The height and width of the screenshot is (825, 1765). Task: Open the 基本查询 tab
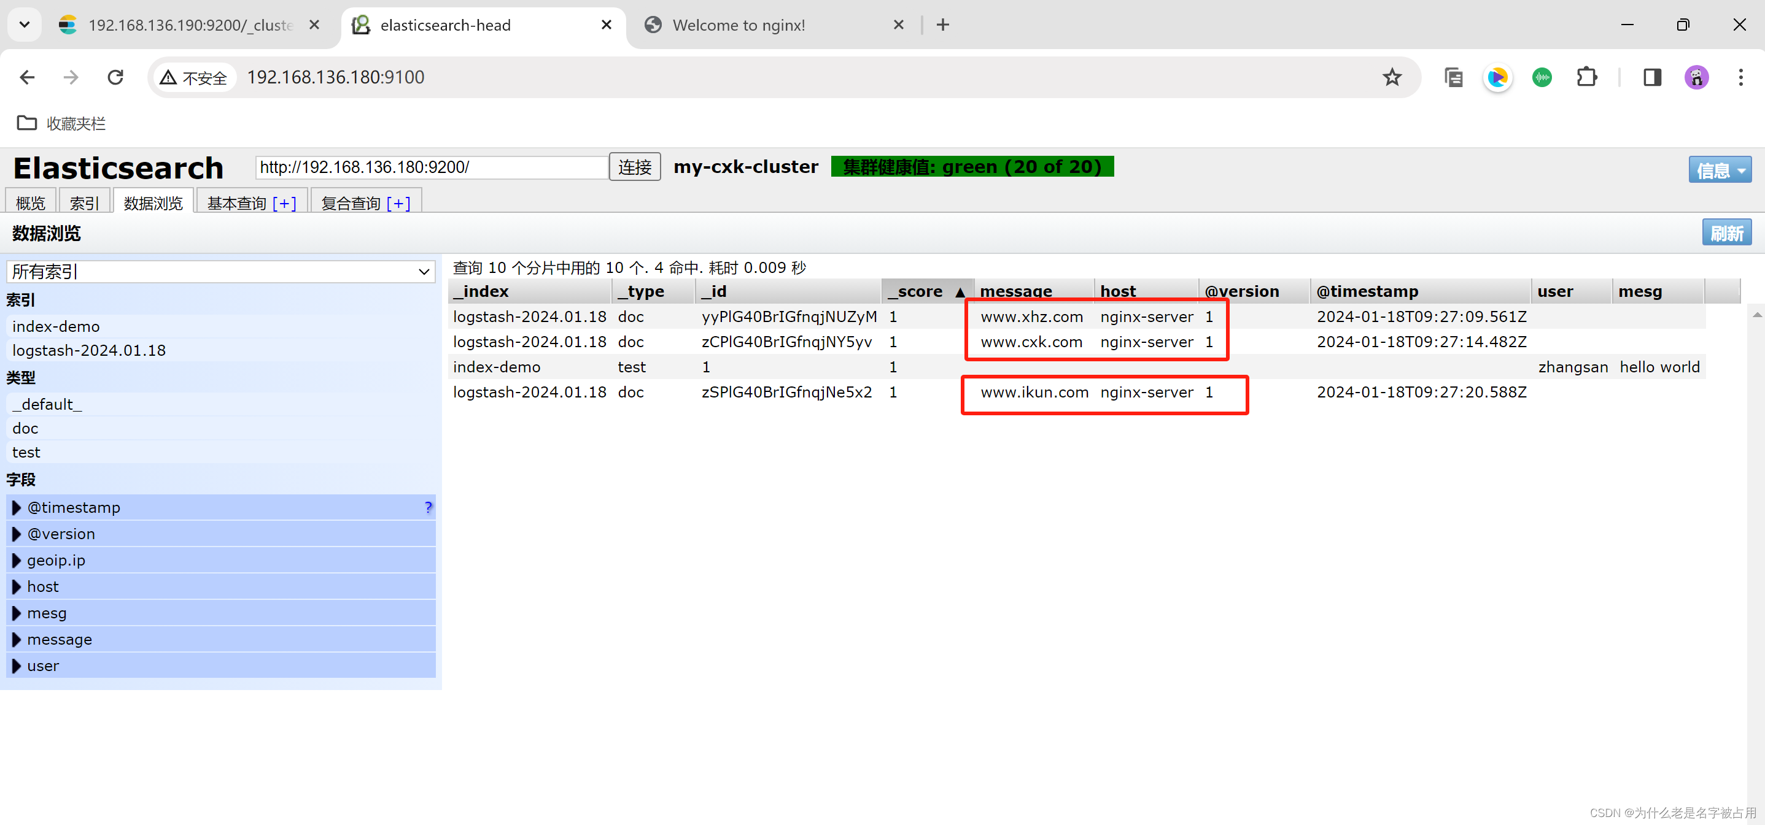[237, 204]
